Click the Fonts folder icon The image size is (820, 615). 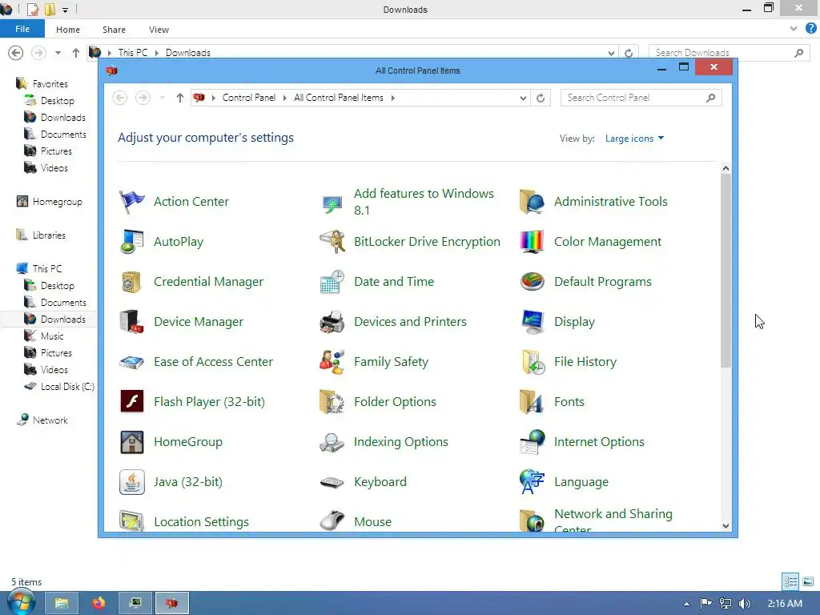[x=533, y=402]
